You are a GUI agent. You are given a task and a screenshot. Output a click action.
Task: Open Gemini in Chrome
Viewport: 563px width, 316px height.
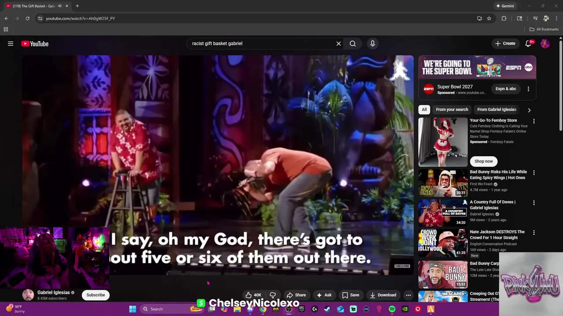505,6
